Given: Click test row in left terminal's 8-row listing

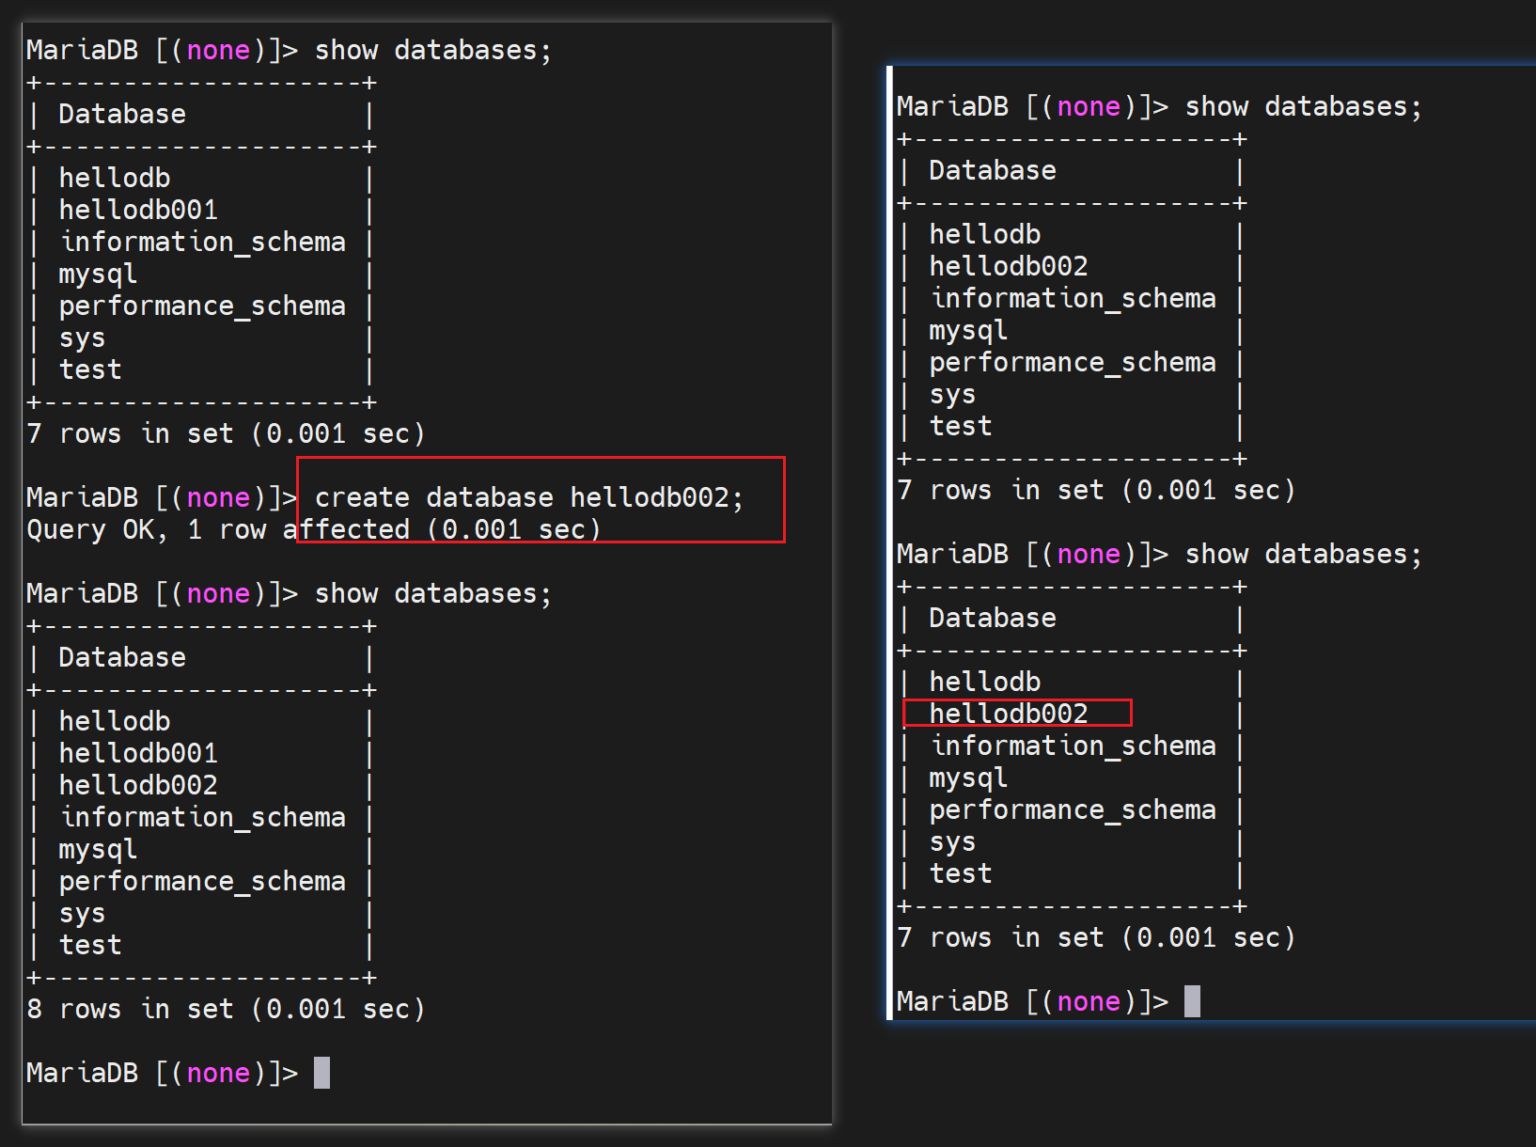Looking at the screenshot, I should [90, 945].
